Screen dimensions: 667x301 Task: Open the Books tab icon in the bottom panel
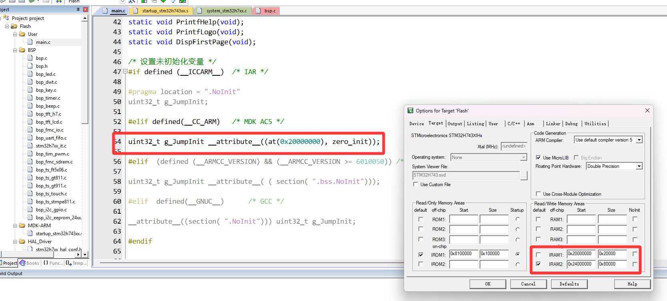[23, 263]
